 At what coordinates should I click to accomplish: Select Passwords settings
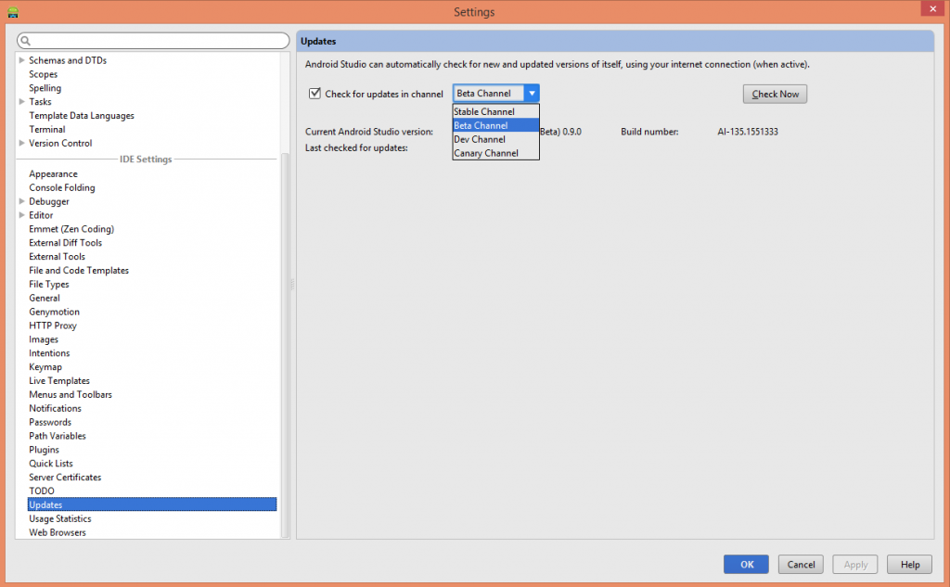click(x=50, y=422)
